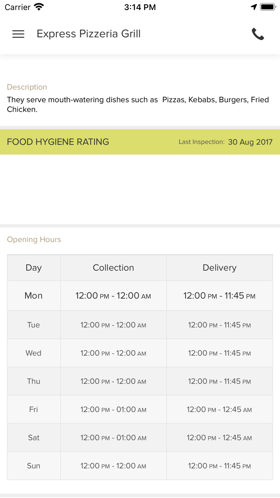The width and height of the screenshot is (280, 498).
Task: Tap the phone call icon
Action: click(258, 34)
